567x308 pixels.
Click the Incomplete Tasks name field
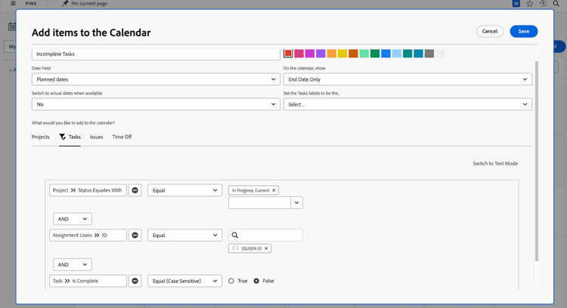pyautogui.click(x=156, y=54)
